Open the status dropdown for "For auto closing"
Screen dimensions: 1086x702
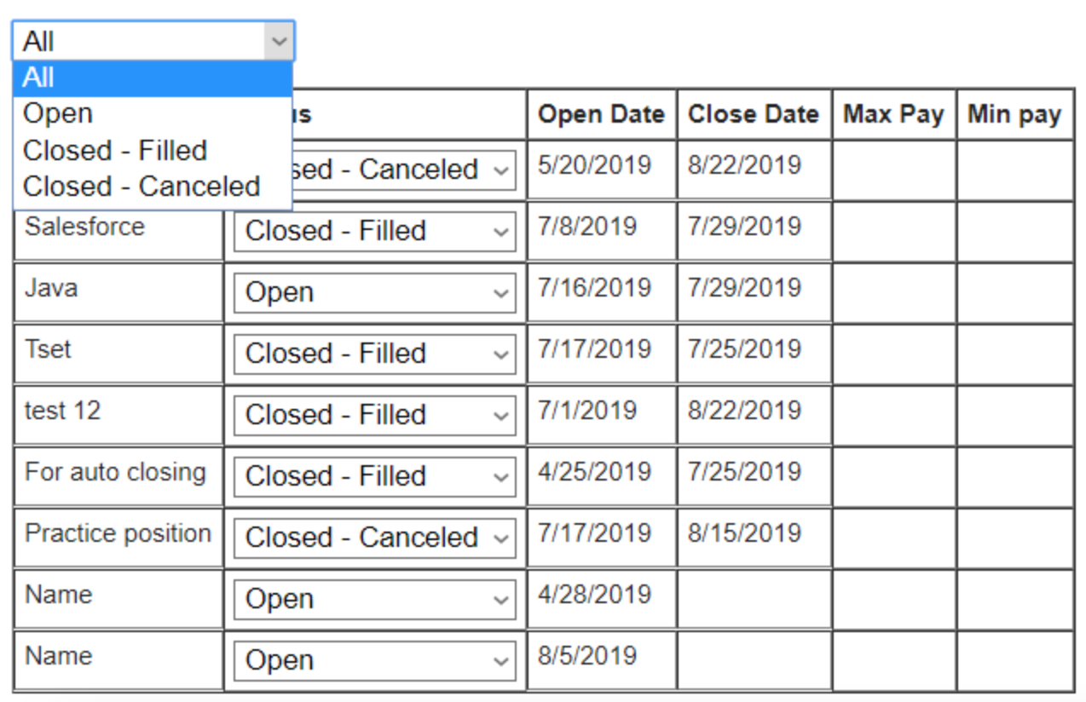pos(374,476)
